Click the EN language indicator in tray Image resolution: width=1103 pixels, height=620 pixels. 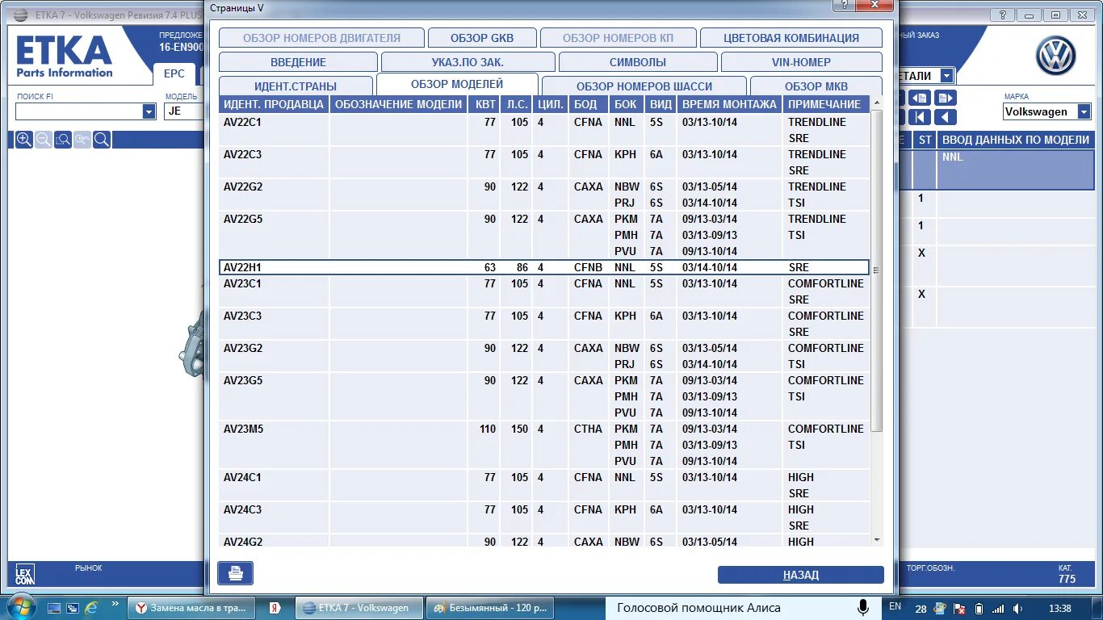point(895,606)
